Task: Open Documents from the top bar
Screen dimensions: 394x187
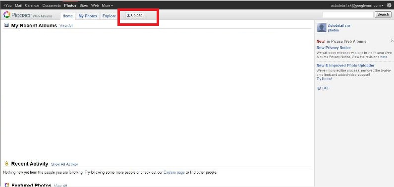Action: pos(52,5)
